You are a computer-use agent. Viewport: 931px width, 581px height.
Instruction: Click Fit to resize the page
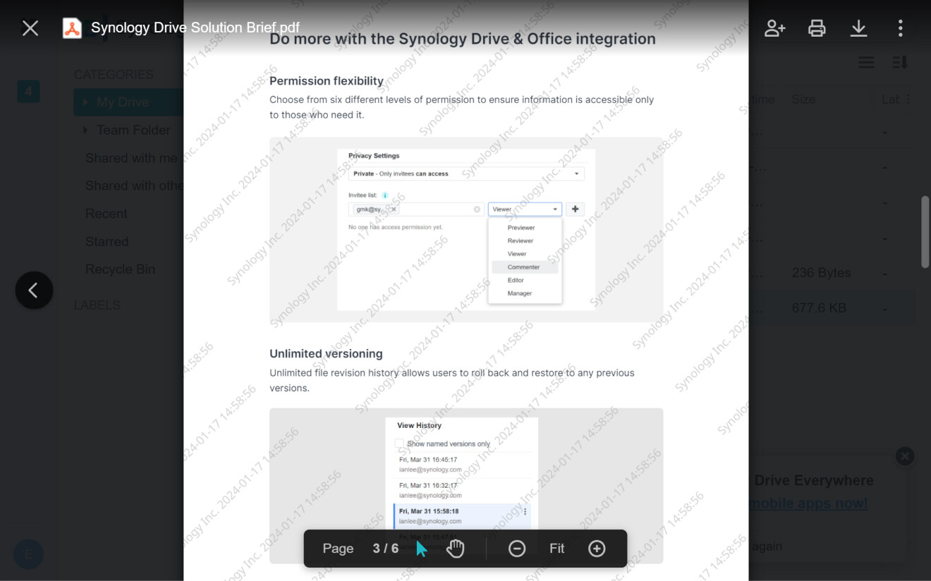click(556, 548)
